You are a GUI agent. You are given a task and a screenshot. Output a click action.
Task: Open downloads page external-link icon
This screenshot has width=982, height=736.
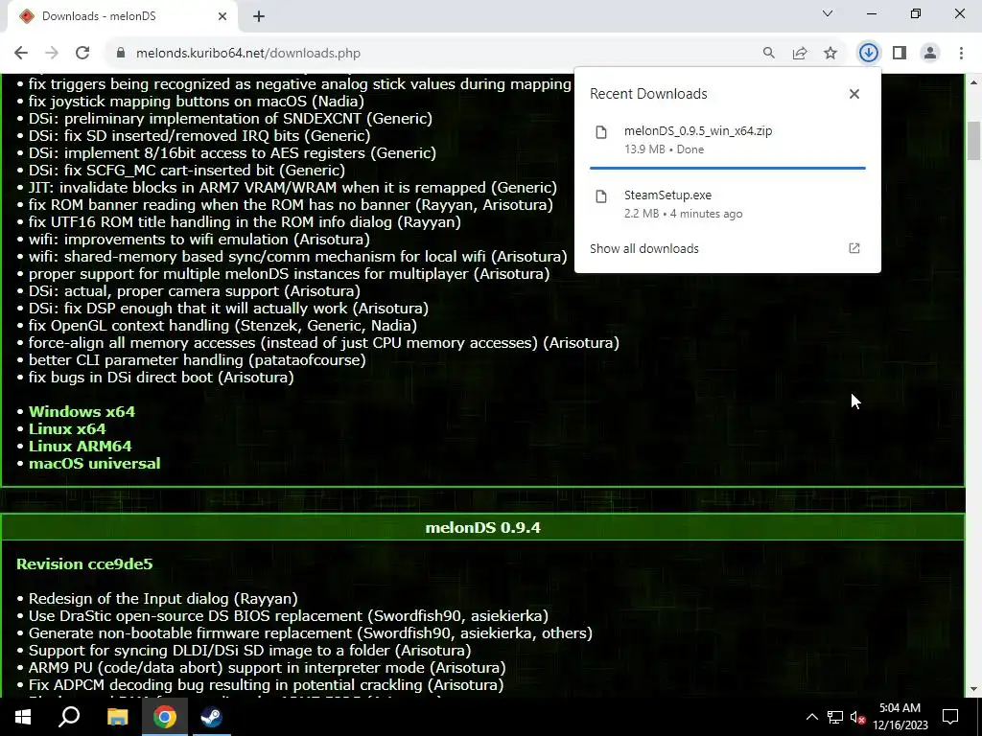[854, 248]
